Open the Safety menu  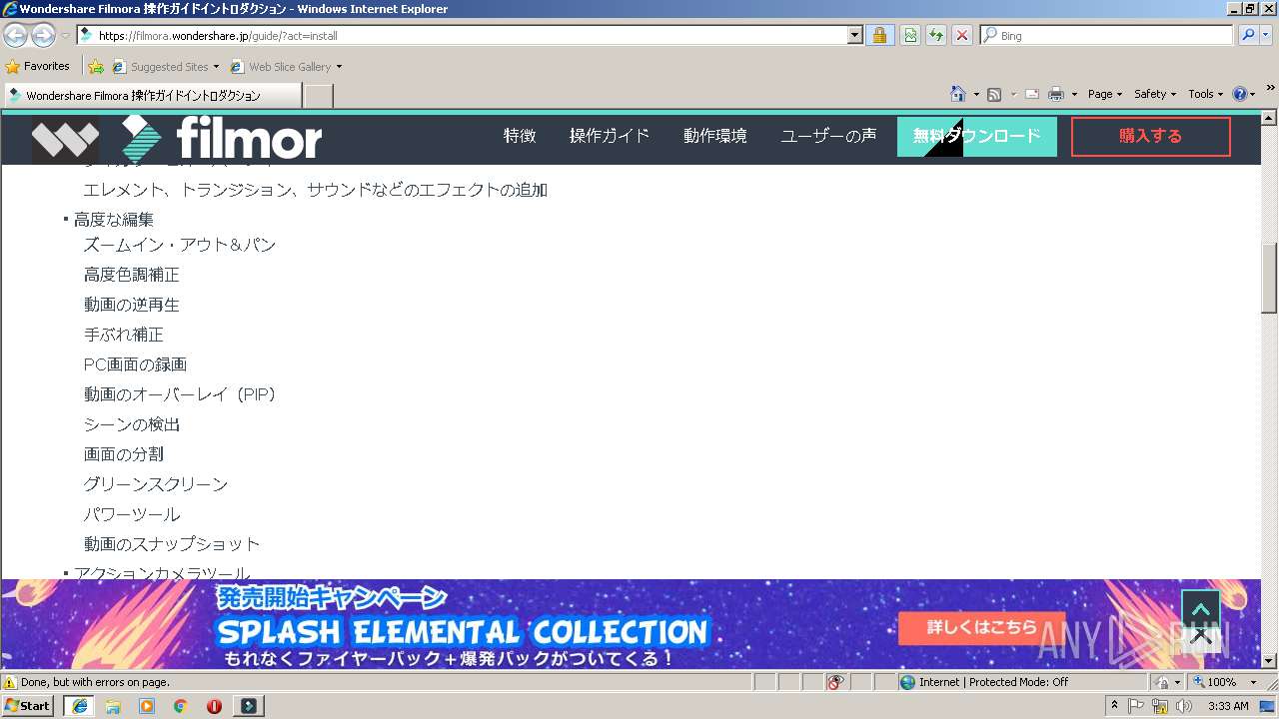click(x=1155, y=94)
